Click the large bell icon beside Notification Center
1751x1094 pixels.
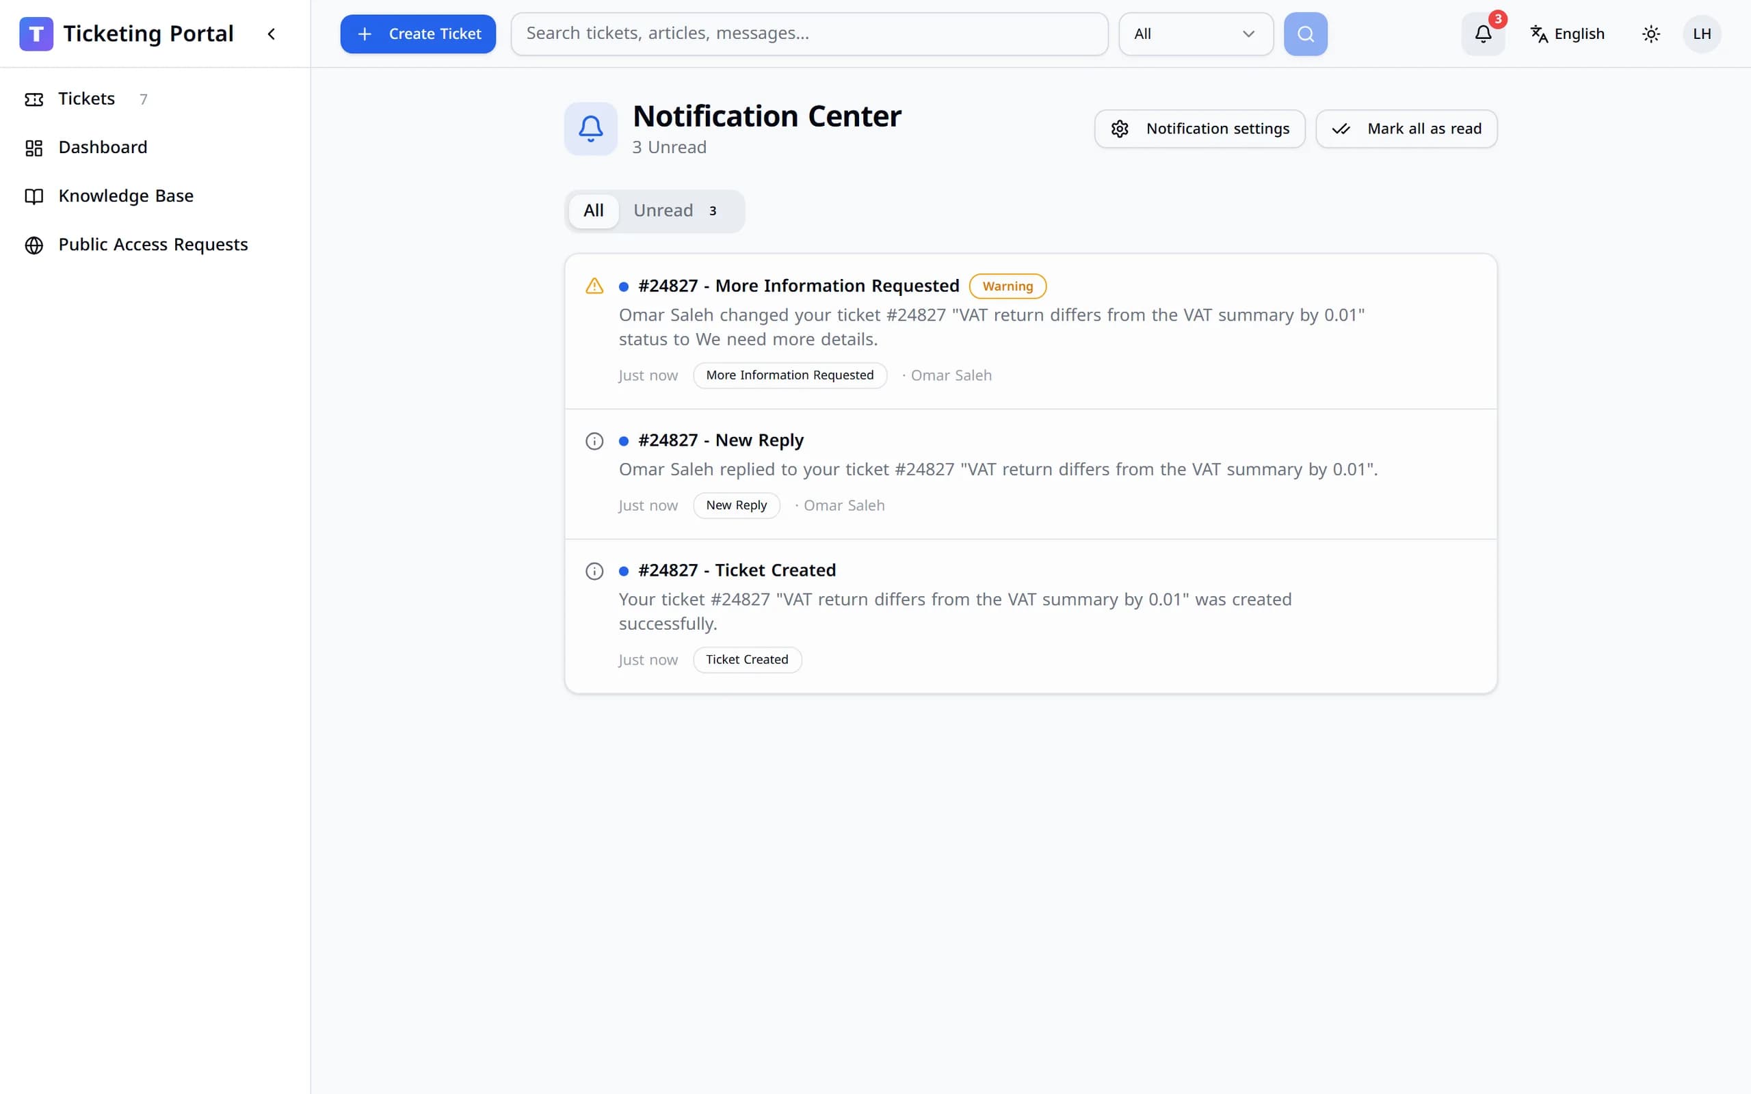tap(590, 129)
